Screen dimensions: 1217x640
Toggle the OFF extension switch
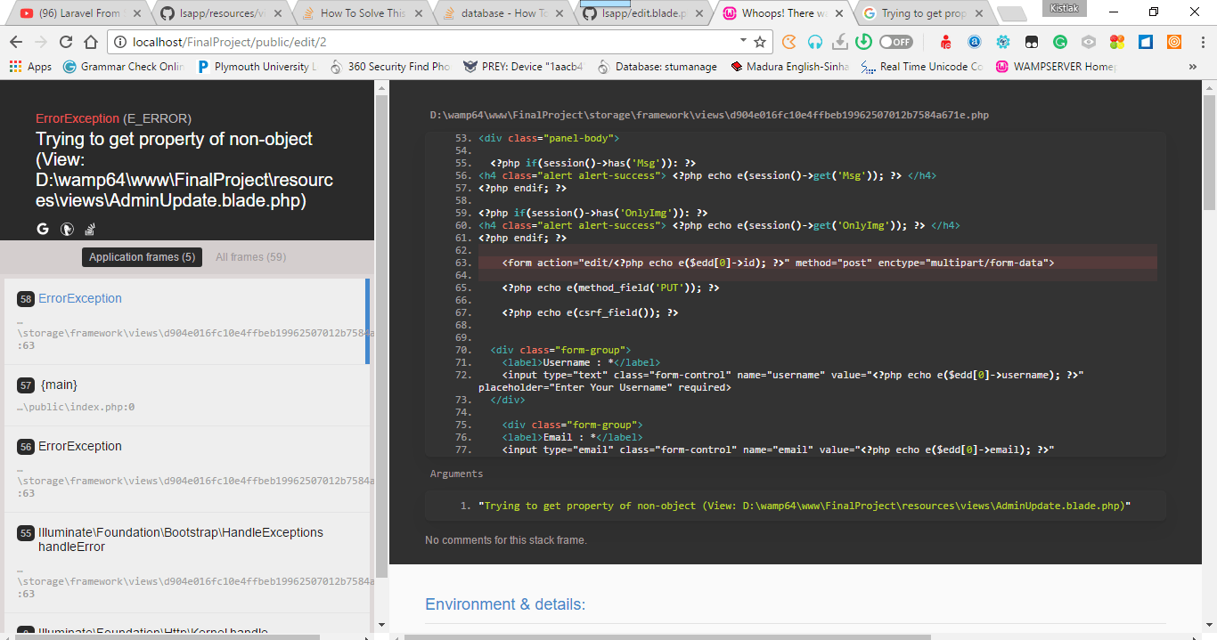(895, 42)
